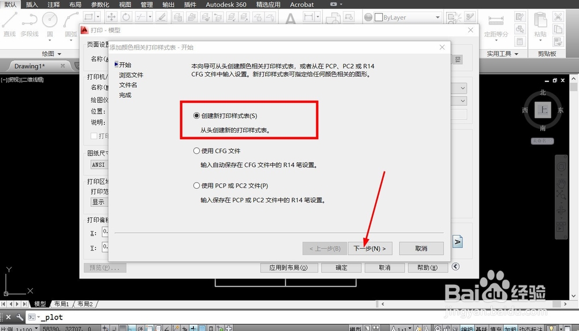The height and width of the screenshot is (331, 579).
Task: Expand the Draw (绘图) panel
Action: [52, 54]
